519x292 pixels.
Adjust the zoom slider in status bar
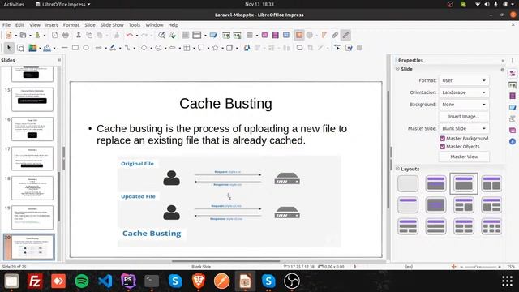[477, 267]
